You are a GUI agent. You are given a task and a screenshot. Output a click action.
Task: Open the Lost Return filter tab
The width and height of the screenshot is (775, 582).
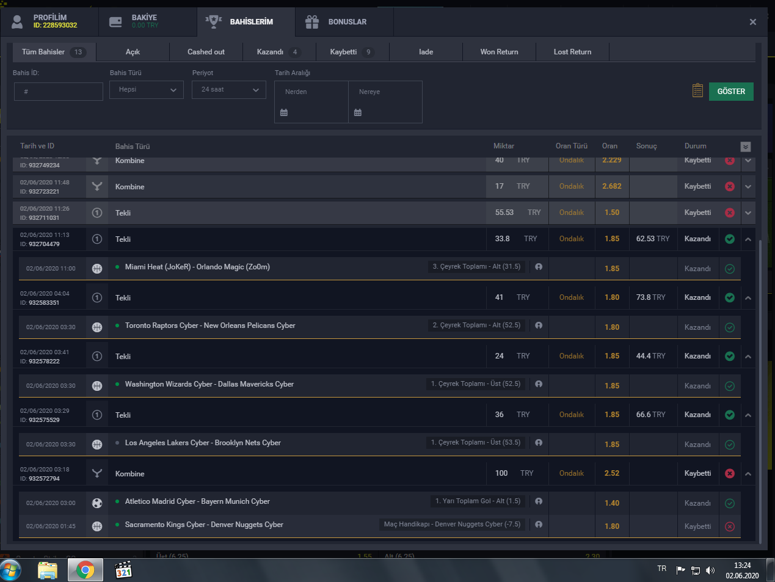click(x=572, y=52)
